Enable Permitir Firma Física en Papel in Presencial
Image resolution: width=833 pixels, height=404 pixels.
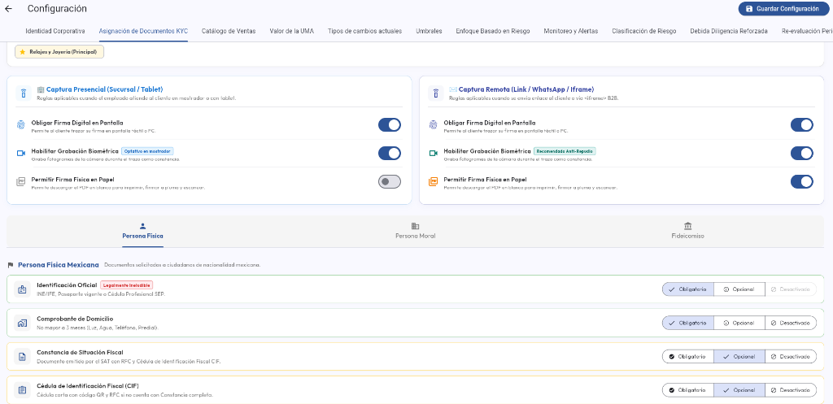tap(390, 181)
